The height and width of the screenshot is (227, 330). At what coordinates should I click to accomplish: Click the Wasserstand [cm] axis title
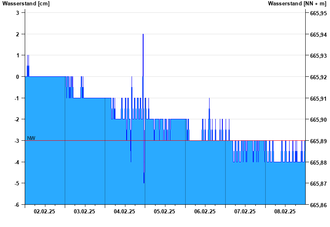tap(26, 4)
